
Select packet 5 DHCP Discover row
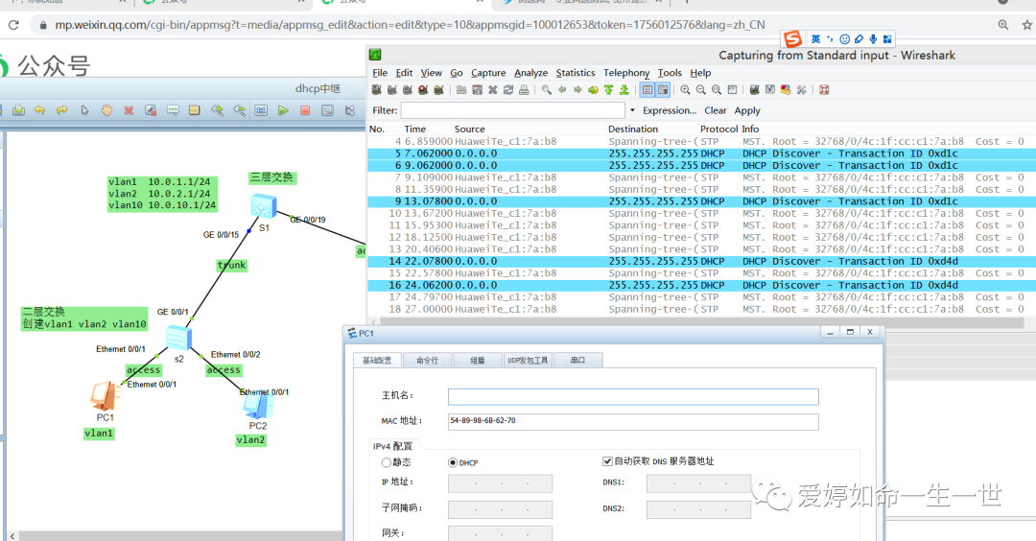[701, 153]
